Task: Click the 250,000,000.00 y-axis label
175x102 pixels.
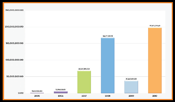Action: (x=14, y=10)
